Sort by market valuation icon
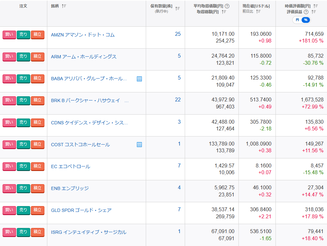This screenshot has height=246, width=327. (315, 6)
